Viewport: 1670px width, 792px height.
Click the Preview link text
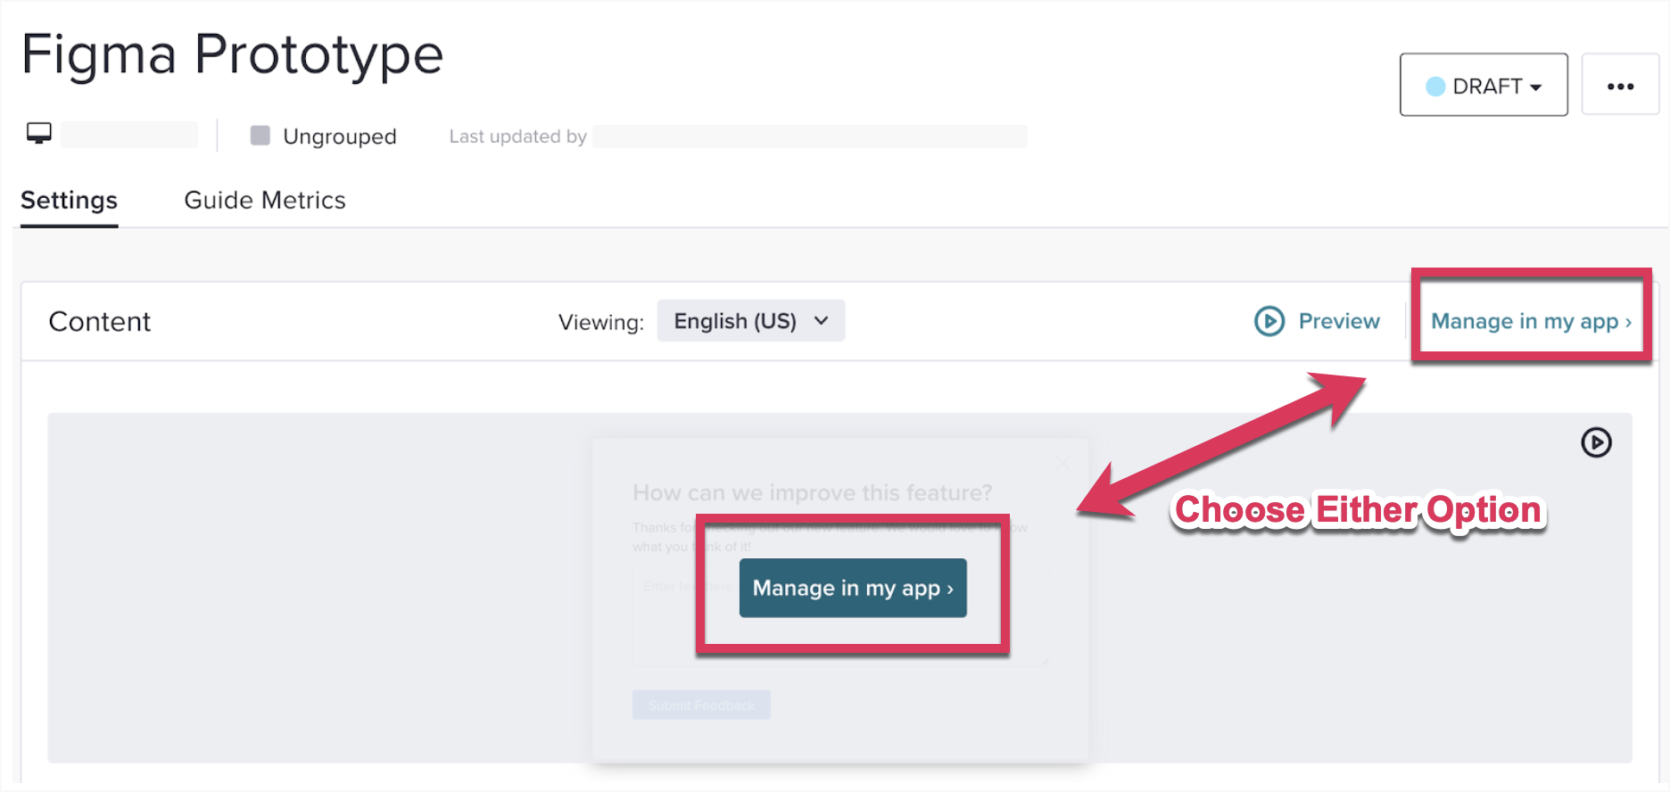(x=1339, y=321)
